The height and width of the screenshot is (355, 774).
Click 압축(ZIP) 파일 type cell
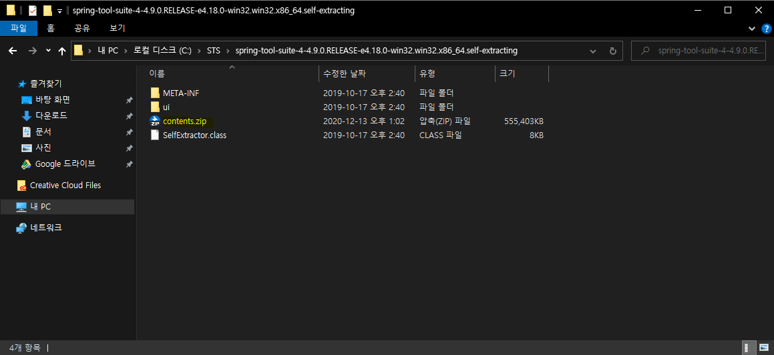445,121
